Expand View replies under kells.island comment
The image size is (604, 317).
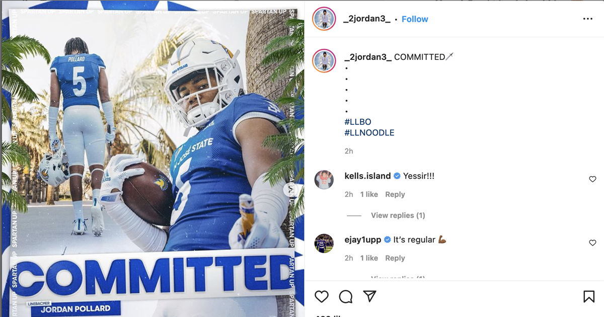pyautogui.click(x=398, y=215)
